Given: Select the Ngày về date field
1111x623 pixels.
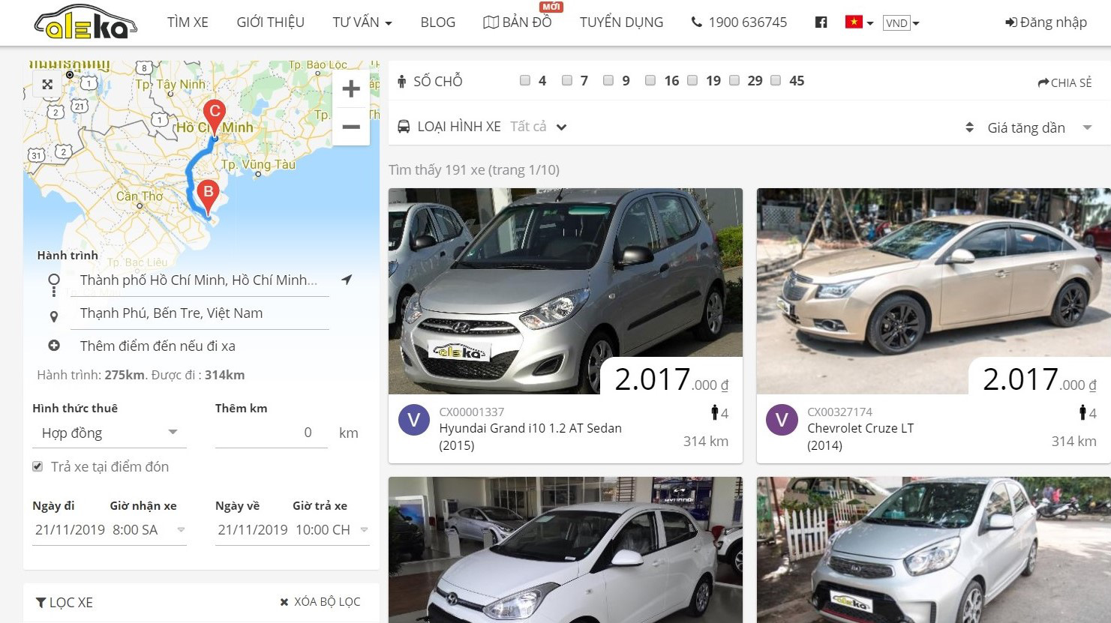Looking at the screenshot, I should [253, 530].
